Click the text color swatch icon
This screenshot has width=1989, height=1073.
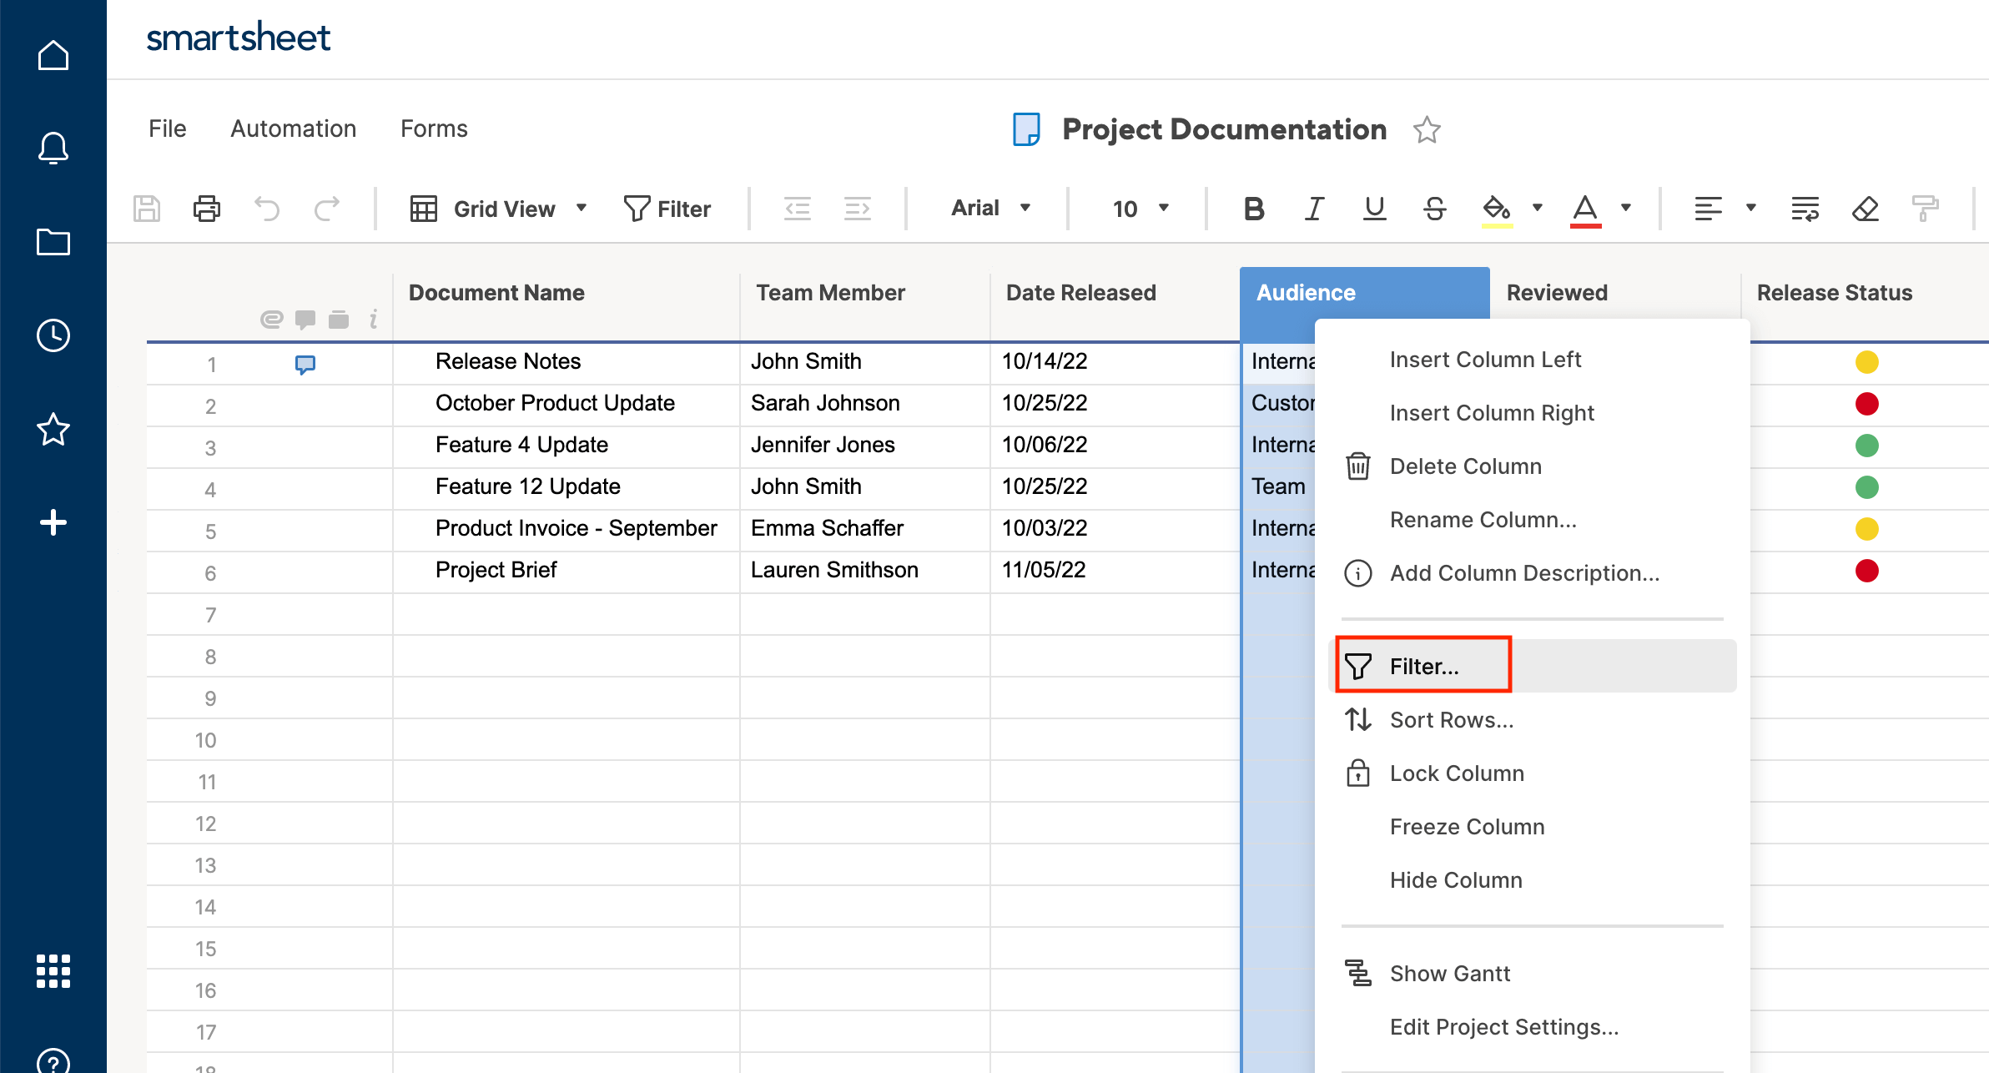point(1586,209)
